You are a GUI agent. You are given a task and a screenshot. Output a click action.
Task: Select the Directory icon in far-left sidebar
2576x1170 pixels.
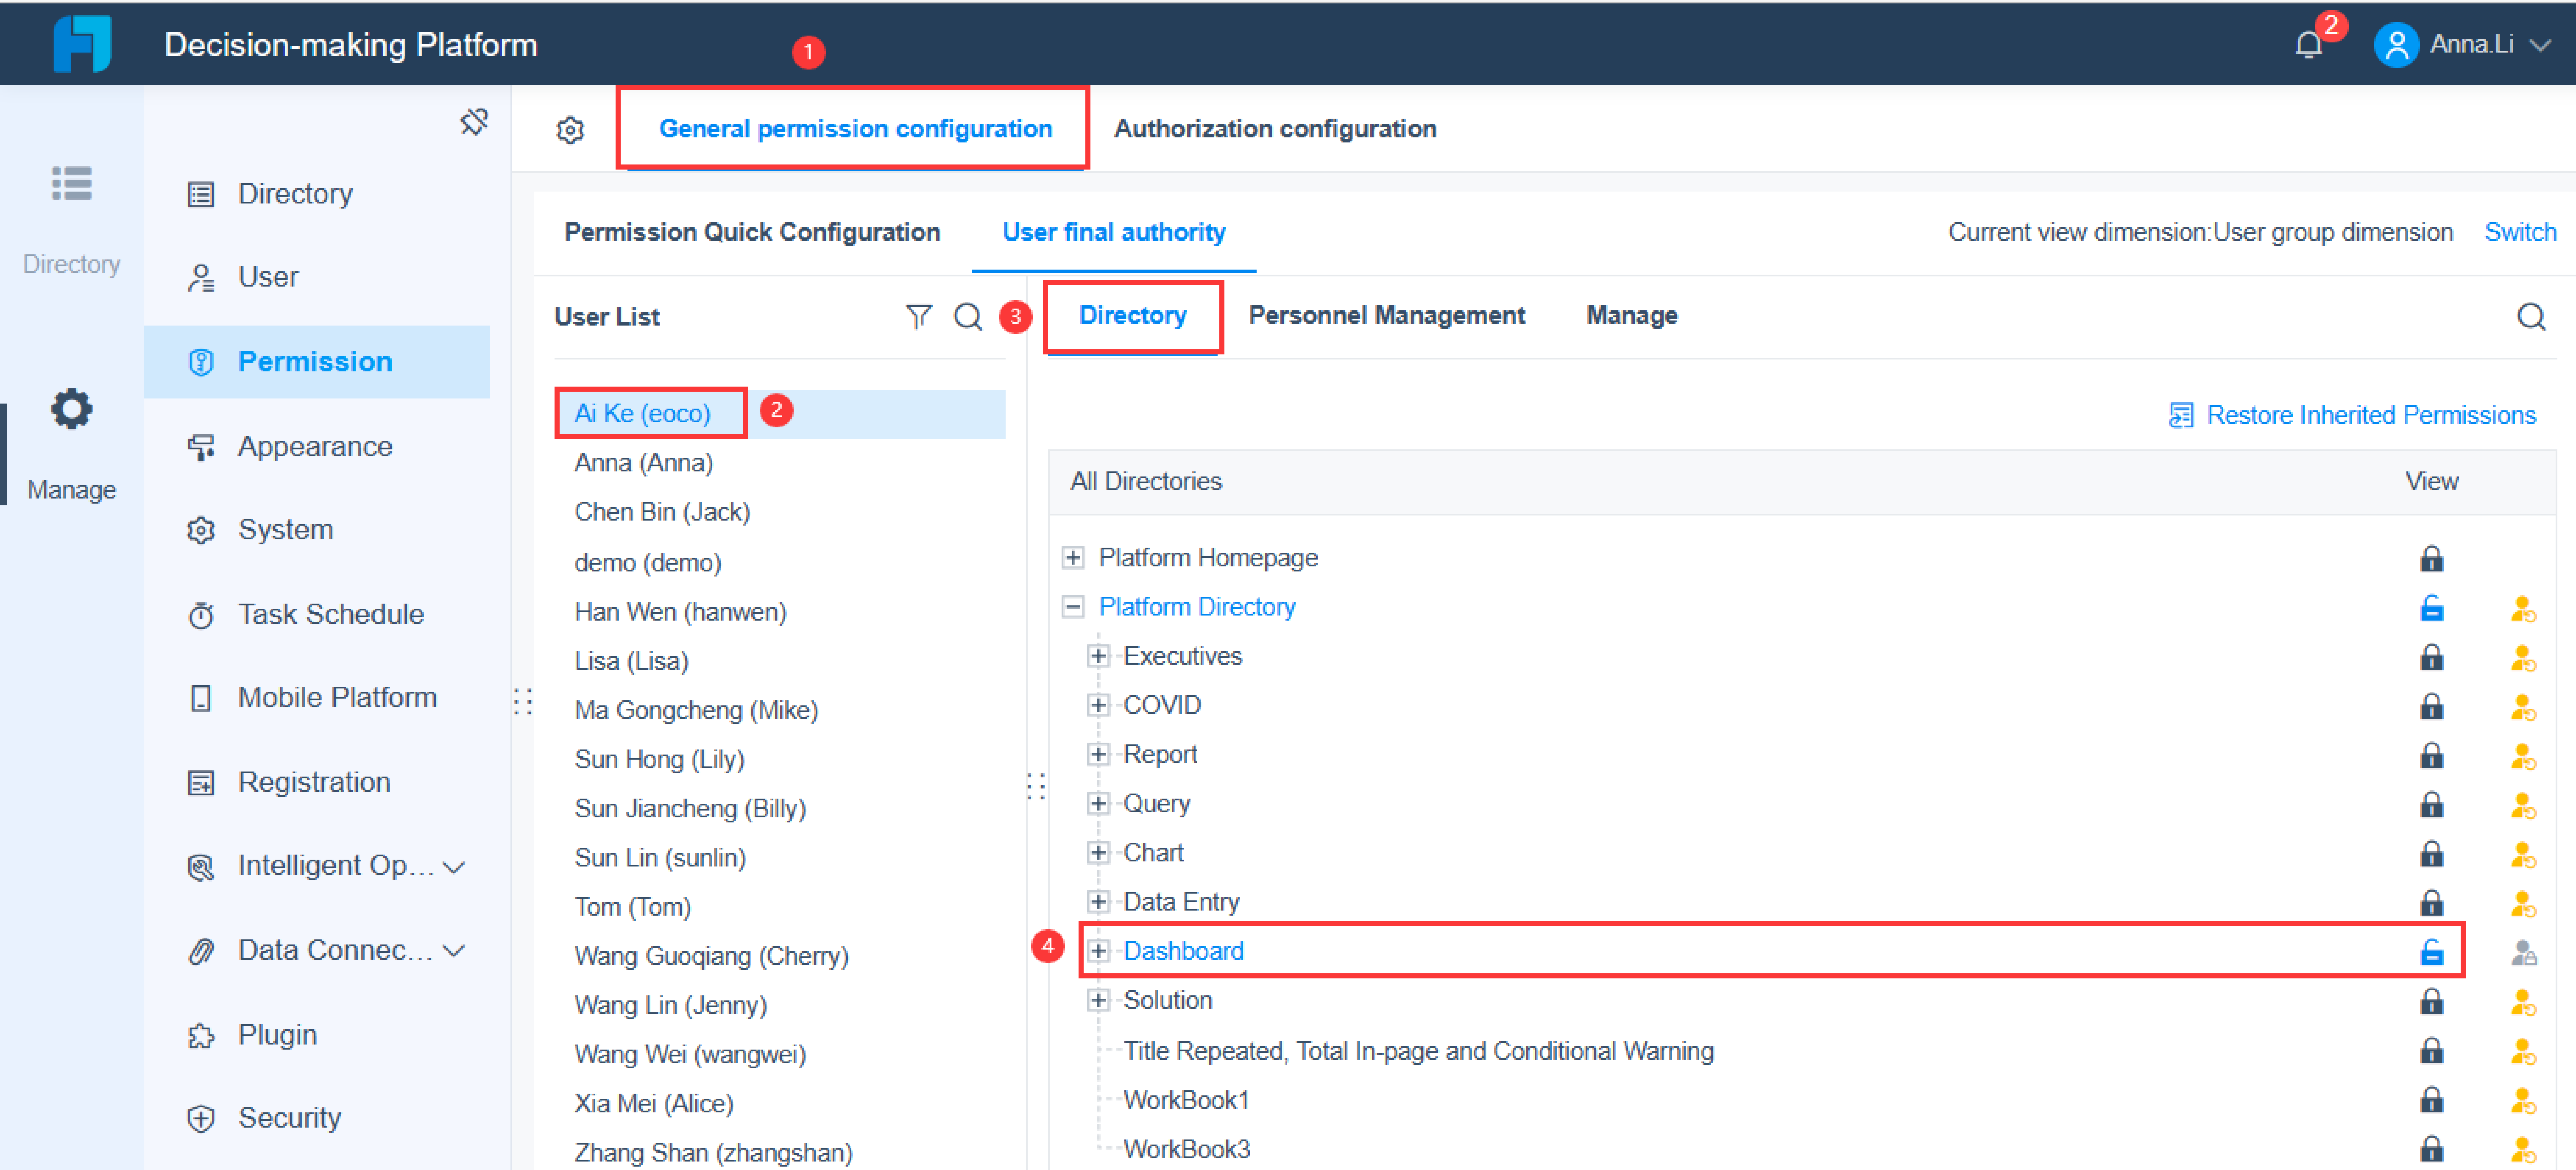point(71,184)
